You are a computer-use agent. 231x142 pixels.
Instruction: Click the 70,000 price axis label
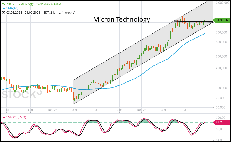tap(220, 98)
